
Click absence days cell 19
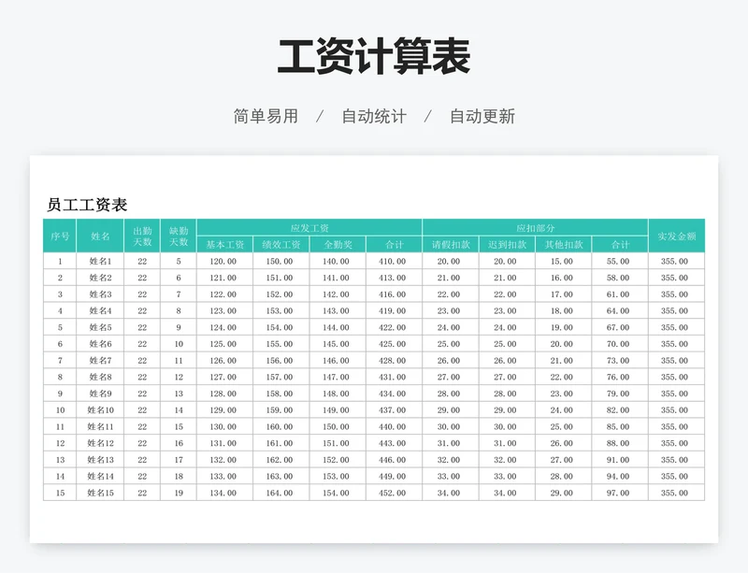[179, 493]
